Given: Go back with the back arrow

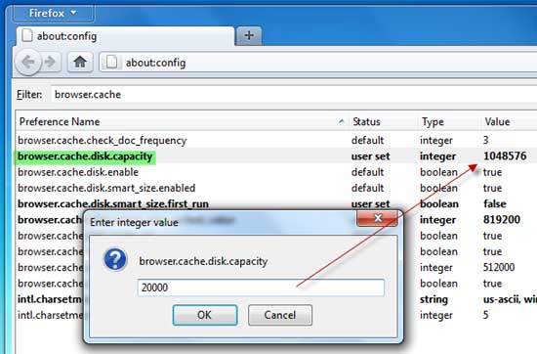Looking at the screenshot, I should pyautogui.click(x=28, y=63).
